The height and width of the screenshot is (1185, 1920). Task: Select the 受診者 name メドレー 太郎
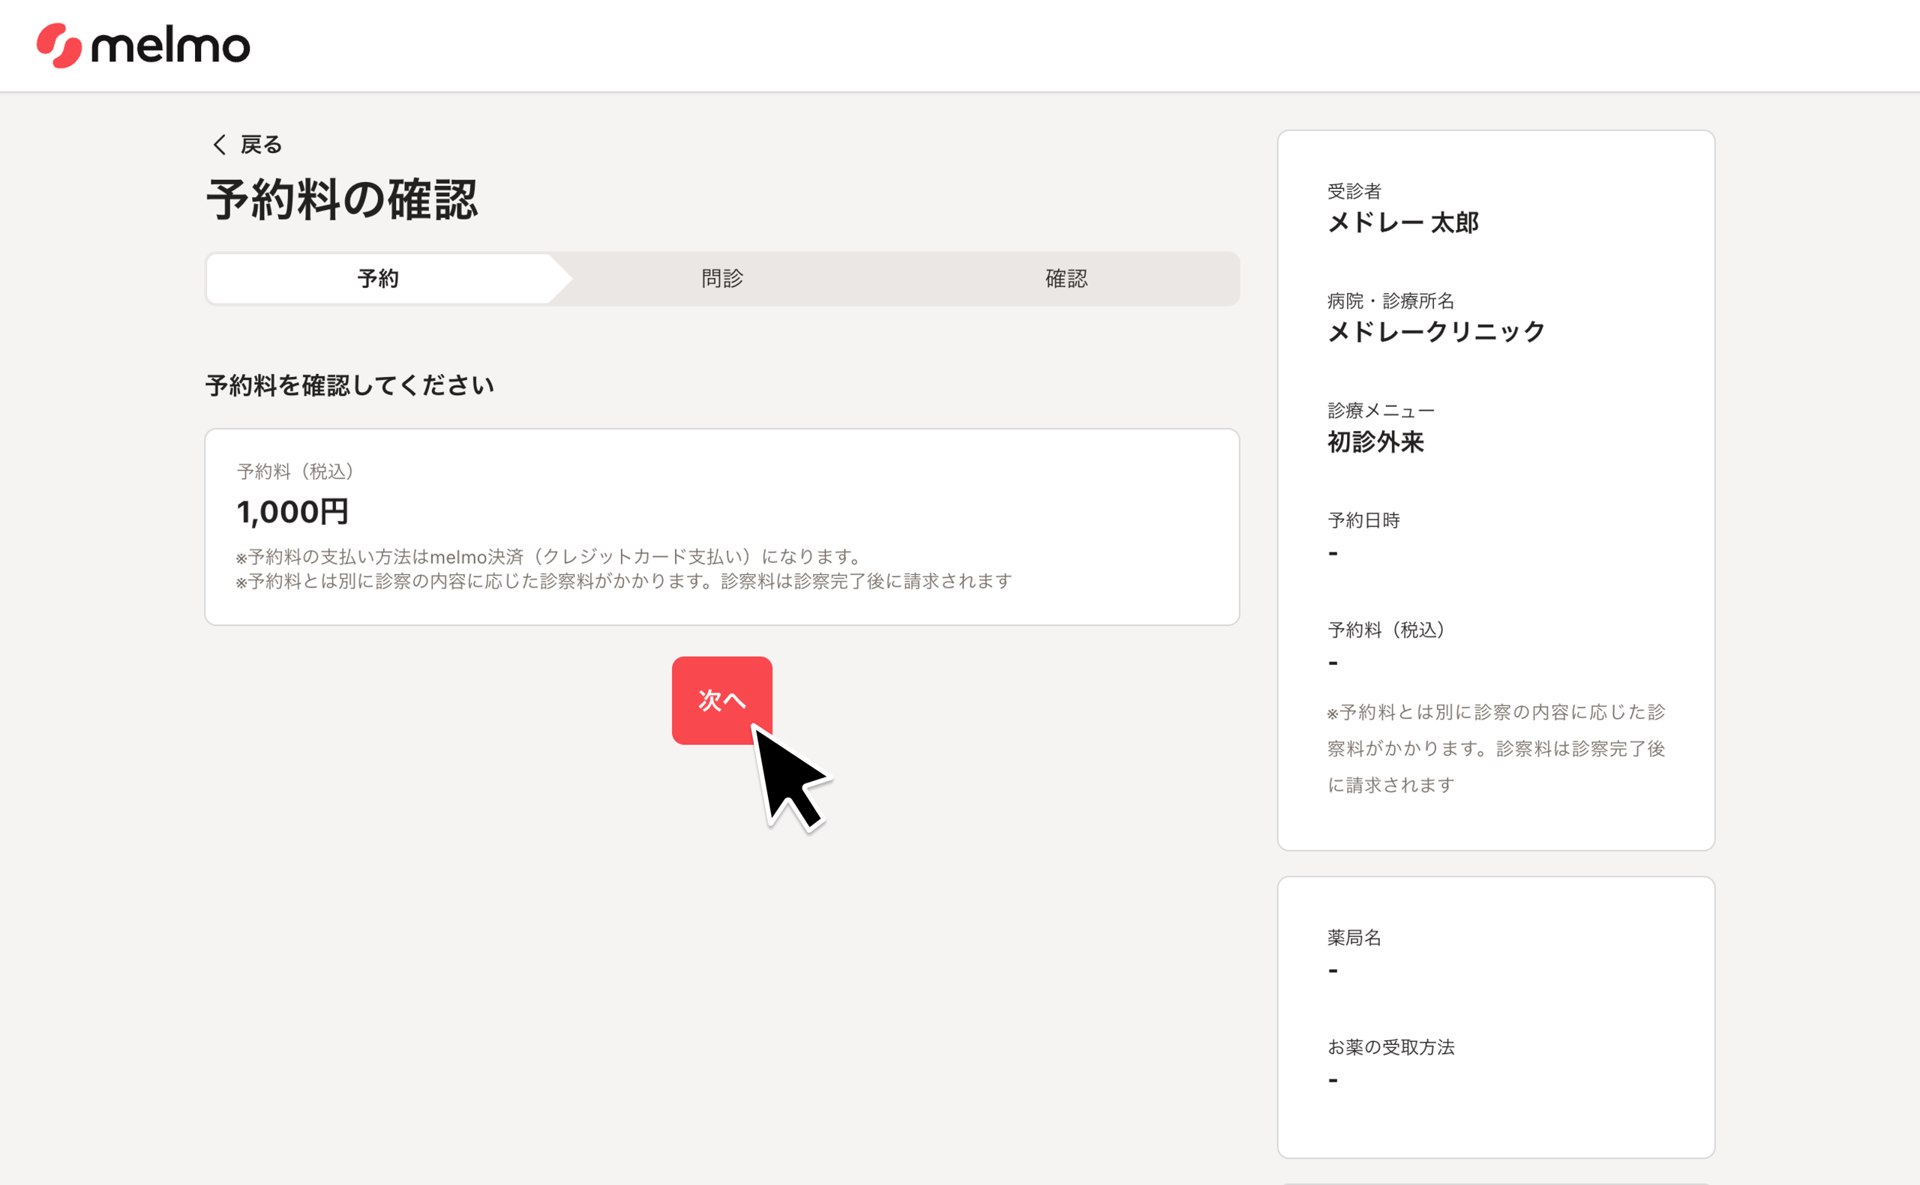click(1403, 223)
